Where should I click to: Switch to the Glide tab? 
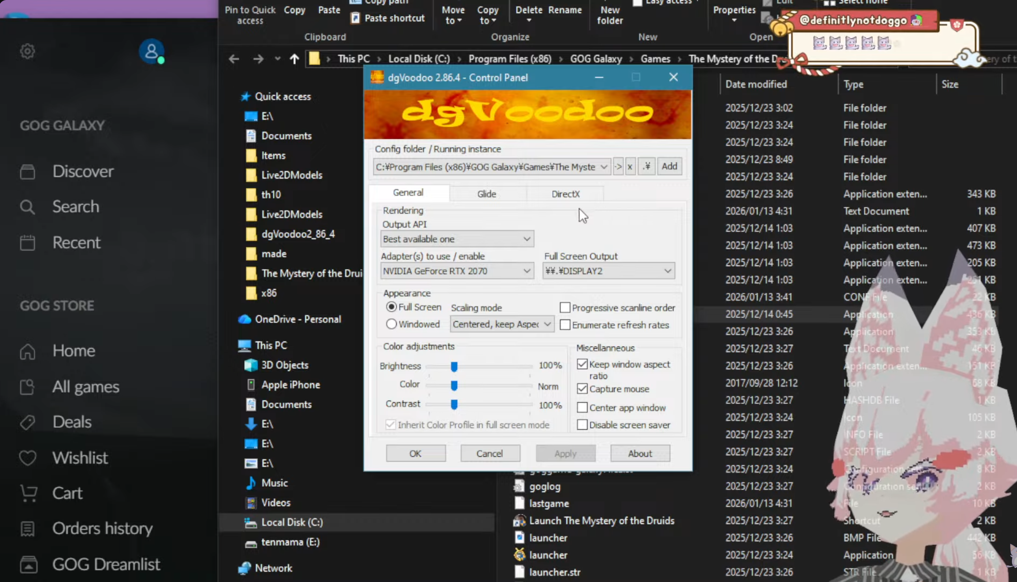[486, 194]
